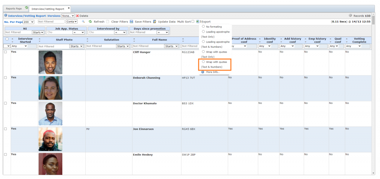The width and height of the screenshot is (380, 179).
Task: Open More Info.. in export menu
Action: tap(213, 72)
